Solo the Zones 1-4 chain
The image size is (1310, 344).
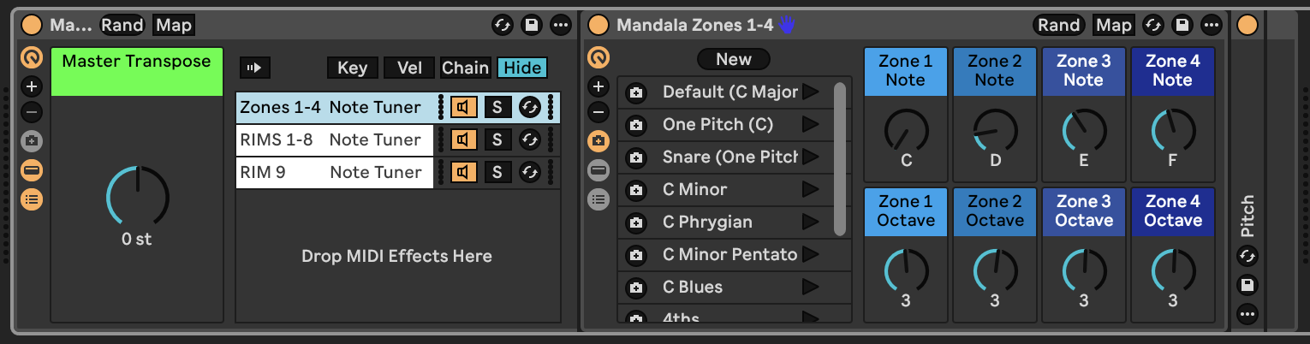tap(497, 108)
